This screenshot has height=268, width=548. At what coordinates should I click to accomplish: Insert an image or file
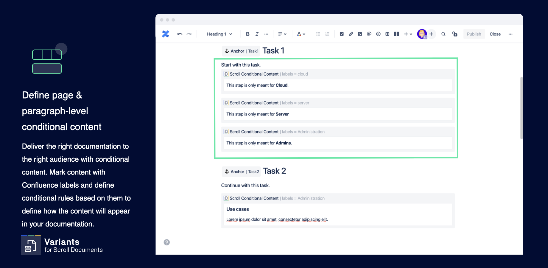360,34
